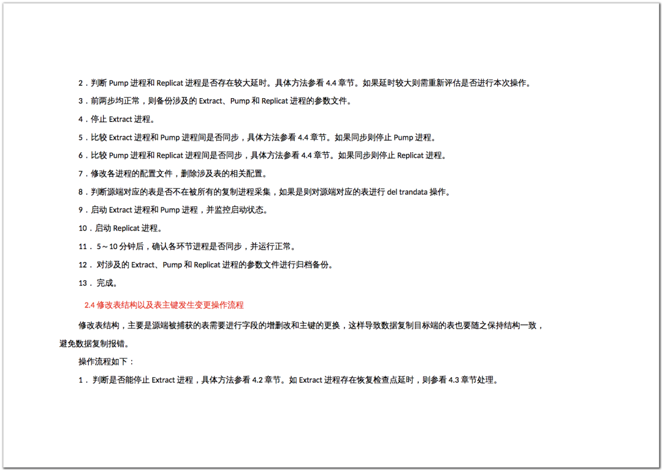This screenshot has width=662, height=470.
Task: Click the line '13．完成'
Action: 98,283
